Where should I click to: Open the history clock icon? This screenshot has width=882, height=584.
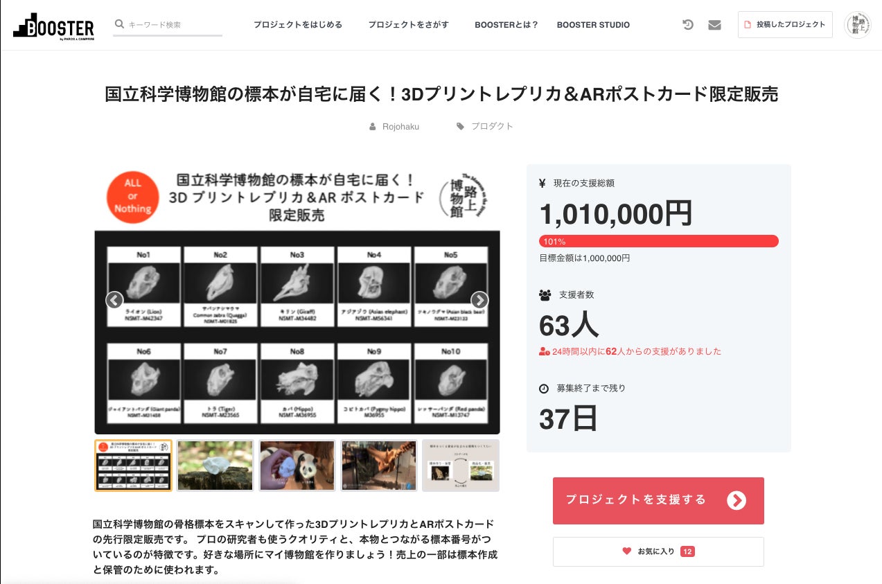coord(687,25)
